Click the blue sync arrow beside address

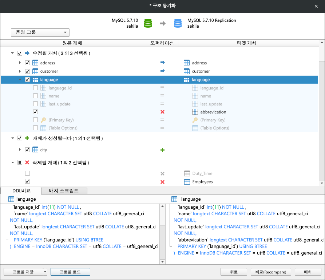pos(162,62)
